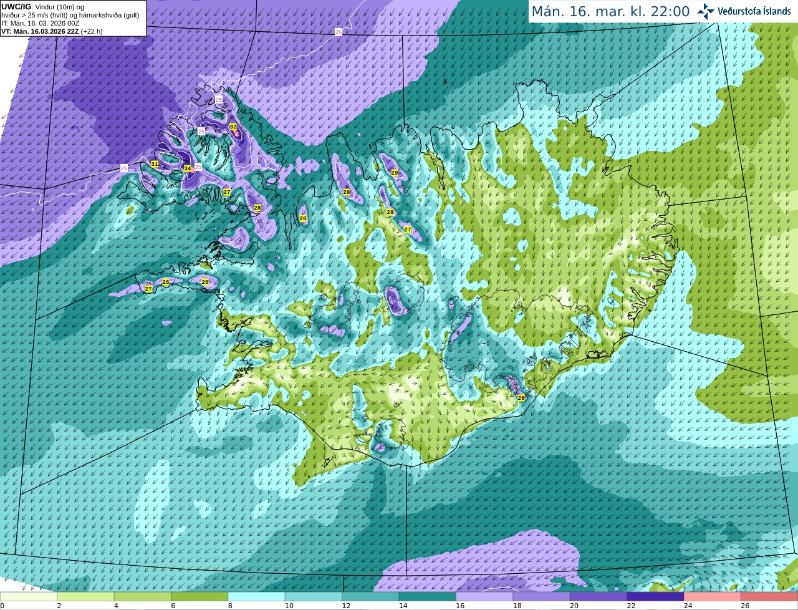This screenshot has height=610, width=798.
Task: Pick the 22–24 m/s dark indigo legend swatch
Action: tap(656, 597)
